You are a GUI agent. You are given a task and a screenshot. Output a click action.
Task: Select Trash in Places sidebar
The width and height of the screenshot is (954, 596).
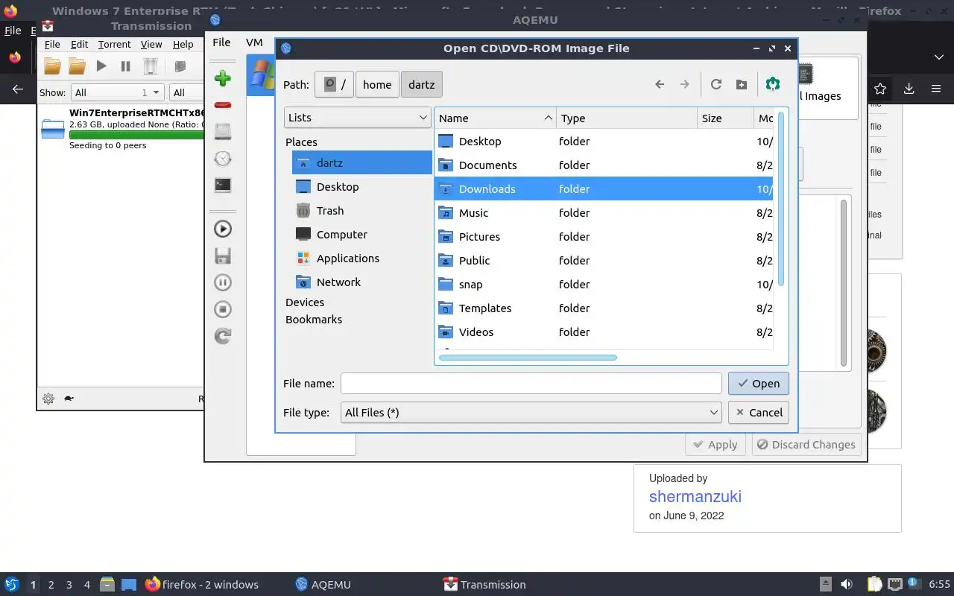pyautogui.click(x=361, y=210)
